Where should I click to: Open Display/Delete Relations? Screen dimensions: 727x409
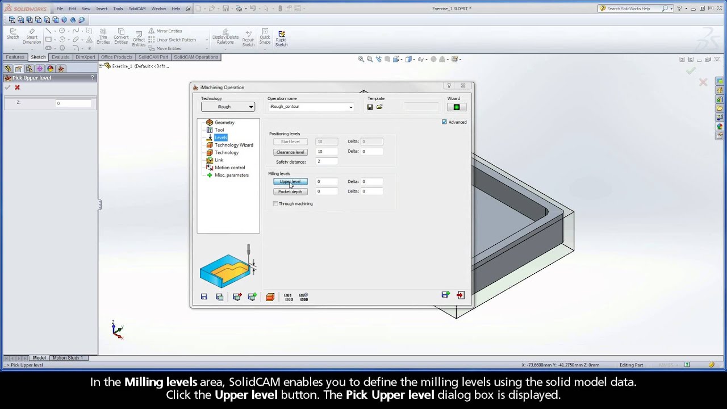pos(225,36)
